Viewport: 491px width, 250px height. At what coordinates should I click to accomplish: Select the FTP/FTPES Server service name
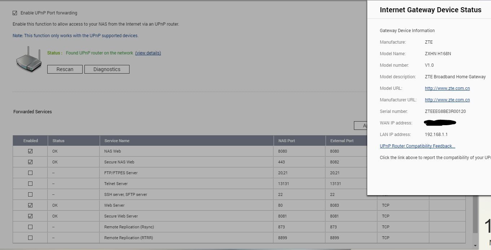tap(121, 173)
